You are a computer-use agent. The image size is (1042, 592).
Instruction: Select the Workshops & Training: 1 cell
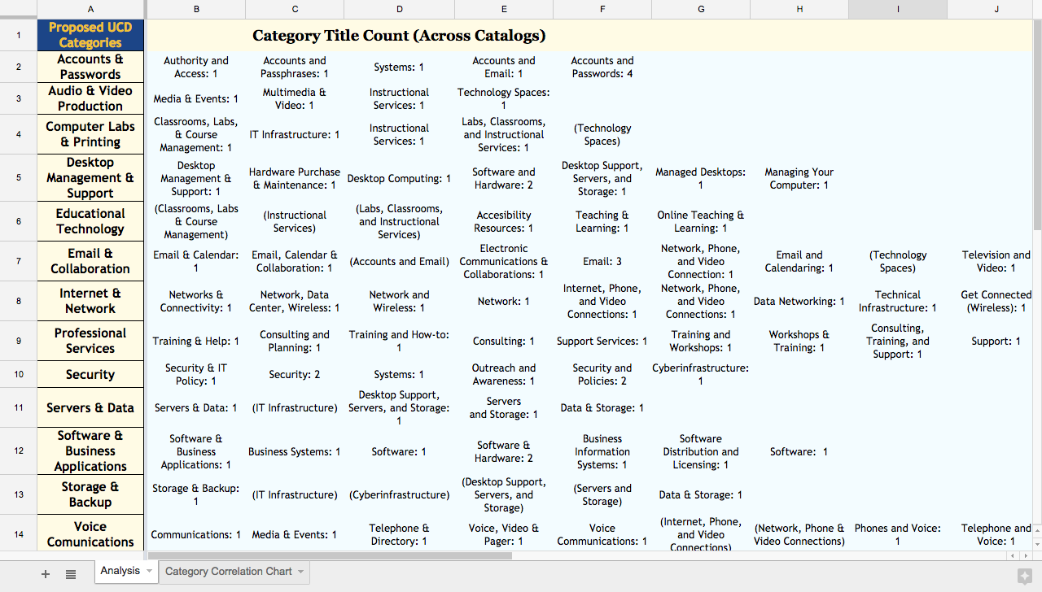pyautogui.click(x=799, y=341)
